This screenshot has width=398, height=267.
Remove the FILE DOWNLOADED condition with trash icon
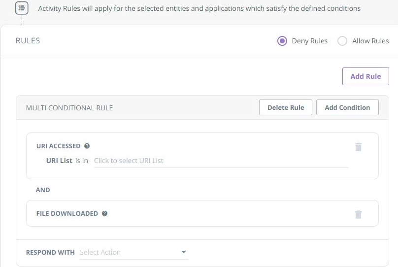tap(358, 214)
